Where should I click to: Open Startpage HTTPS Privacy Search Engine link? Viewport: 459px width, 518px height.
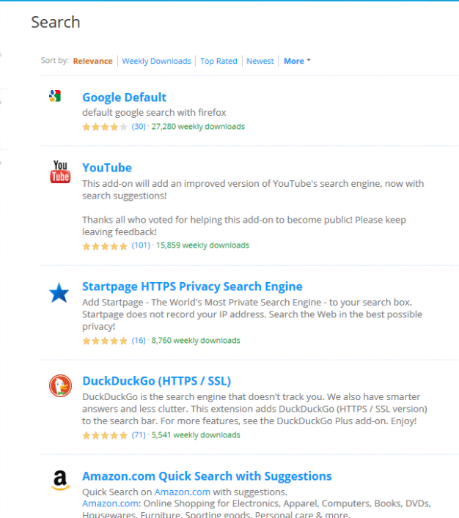(192, 286)
